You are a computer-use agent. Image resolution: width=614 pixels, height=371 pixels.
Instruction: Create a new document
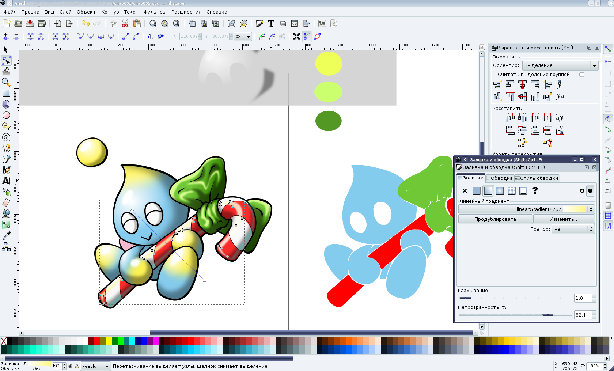point(7,23)
